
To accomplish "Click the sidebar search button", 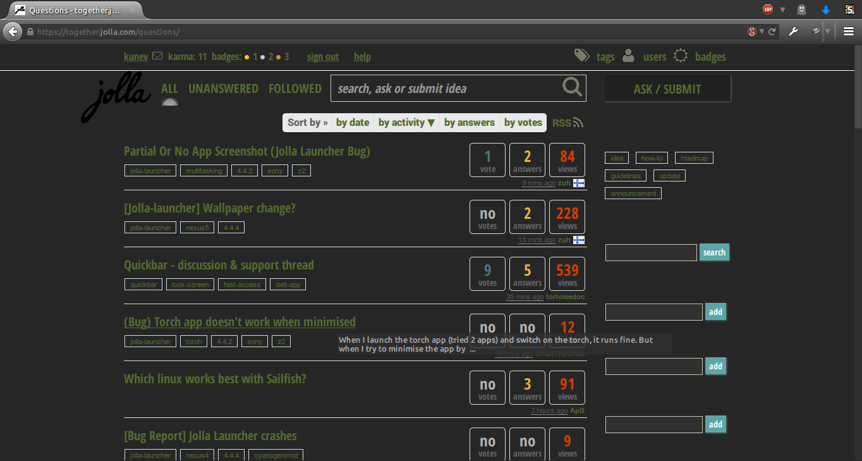I will point(714,252).
